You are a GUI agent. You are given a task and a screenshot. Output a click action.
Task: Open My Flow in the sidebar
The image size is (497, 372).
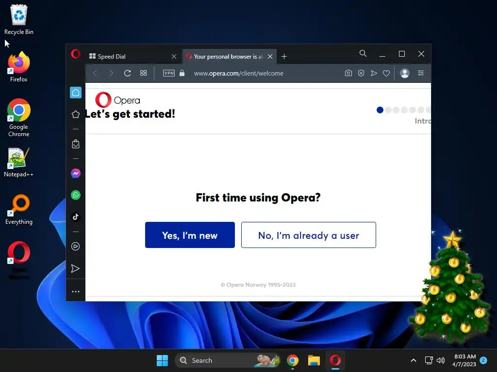[75, 268]
